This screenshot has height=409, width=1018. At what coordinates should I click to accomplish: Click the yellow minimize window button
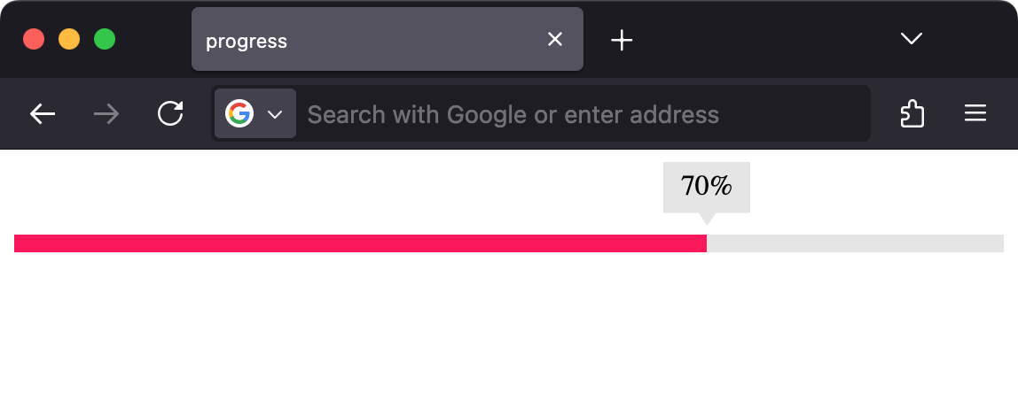coord(69,39)
